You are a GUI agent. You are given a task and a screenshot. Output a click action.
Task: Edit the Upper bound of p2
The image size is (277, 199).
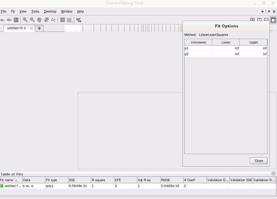click(x=253, y=54)
